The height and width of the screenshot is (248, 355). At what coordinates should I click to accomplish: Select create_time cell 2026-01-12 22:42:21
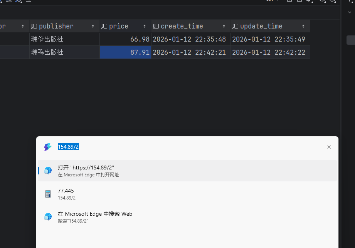(191, 52)
